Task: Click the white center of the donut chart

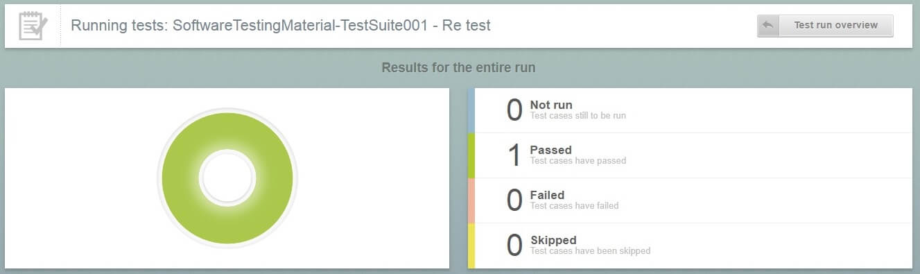Action: pyautogui.click(x=227, y=178)
